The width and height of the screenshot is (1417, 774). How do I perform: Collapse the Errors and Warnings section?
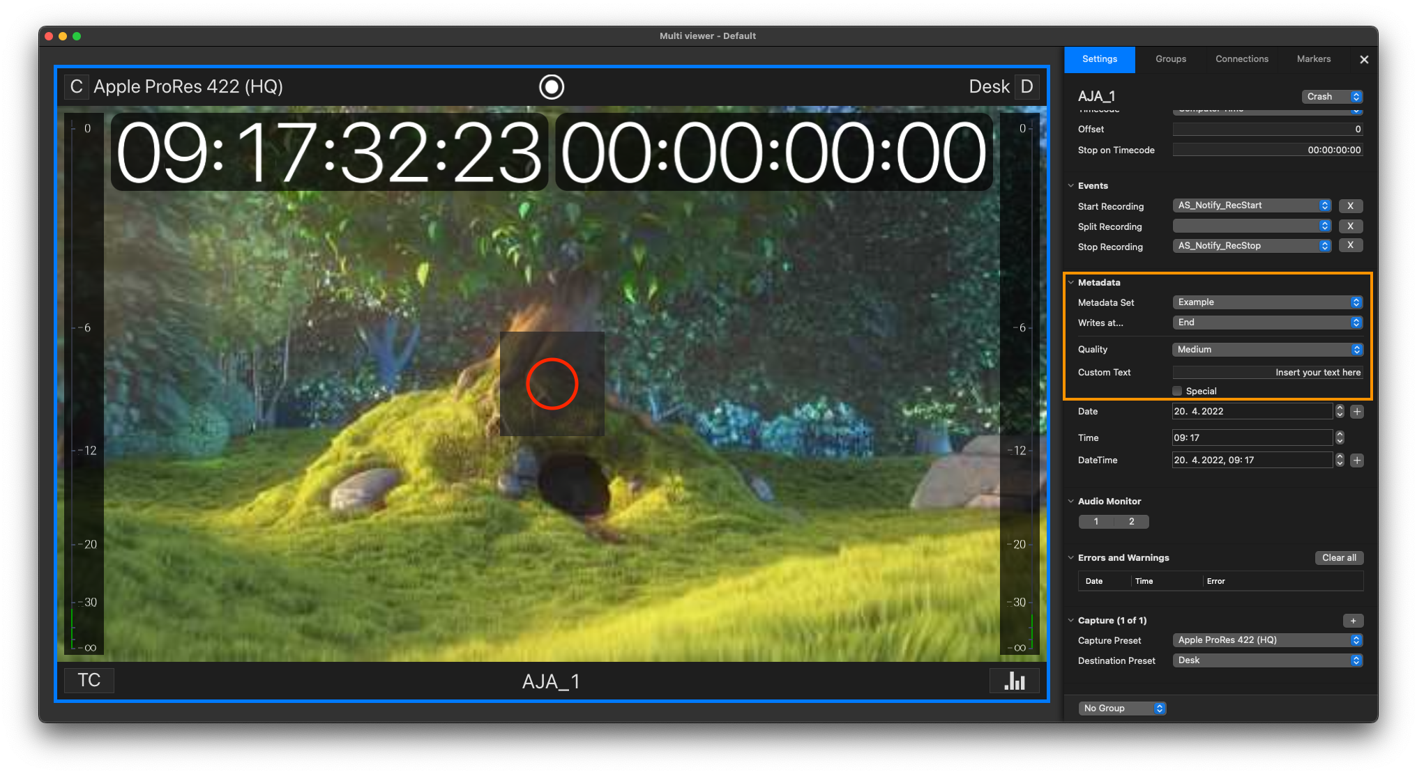[1071, 558]
